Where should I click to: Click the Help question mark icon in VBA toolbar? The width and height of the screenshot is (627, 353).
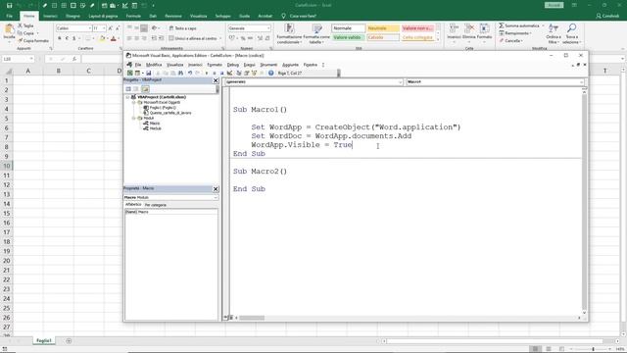pos(270,73)
